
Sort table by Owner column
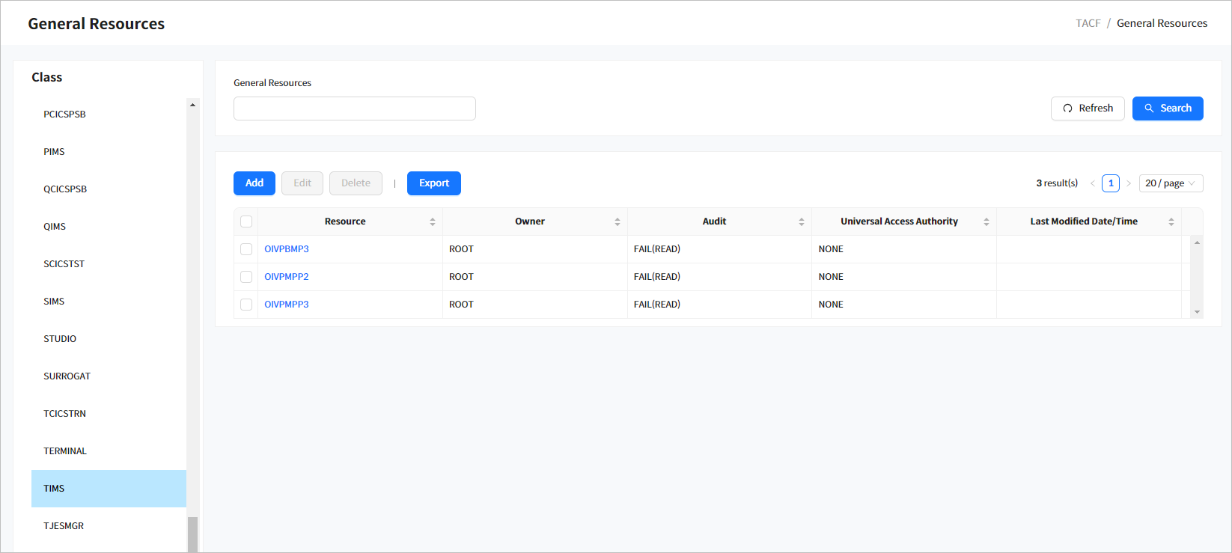point(617,221)
